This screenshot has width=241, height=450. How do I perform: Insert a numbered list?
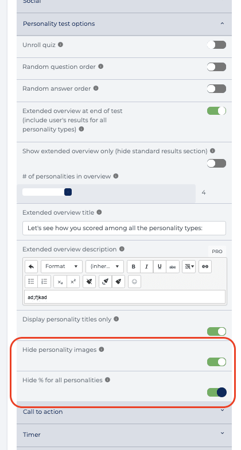tap(44, 281)
